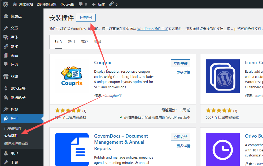The height and width of the screenshot is (166, 263).
Task: Open 更多详情 for GovernDocs
Action: coord(183,146)
